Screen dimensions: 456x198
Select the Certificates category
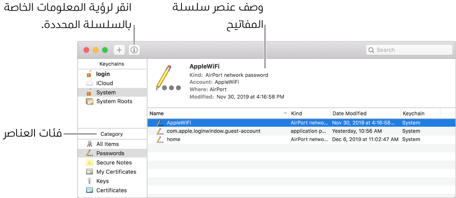pos(112,190)
